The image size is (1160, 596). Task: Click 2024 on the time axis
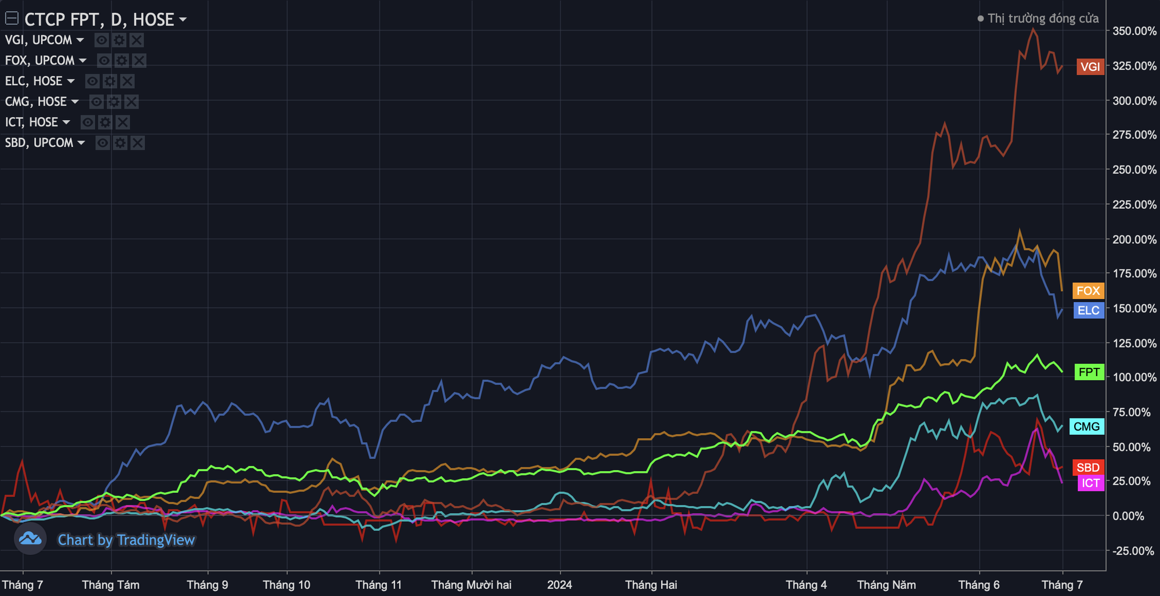pos(560,584)
